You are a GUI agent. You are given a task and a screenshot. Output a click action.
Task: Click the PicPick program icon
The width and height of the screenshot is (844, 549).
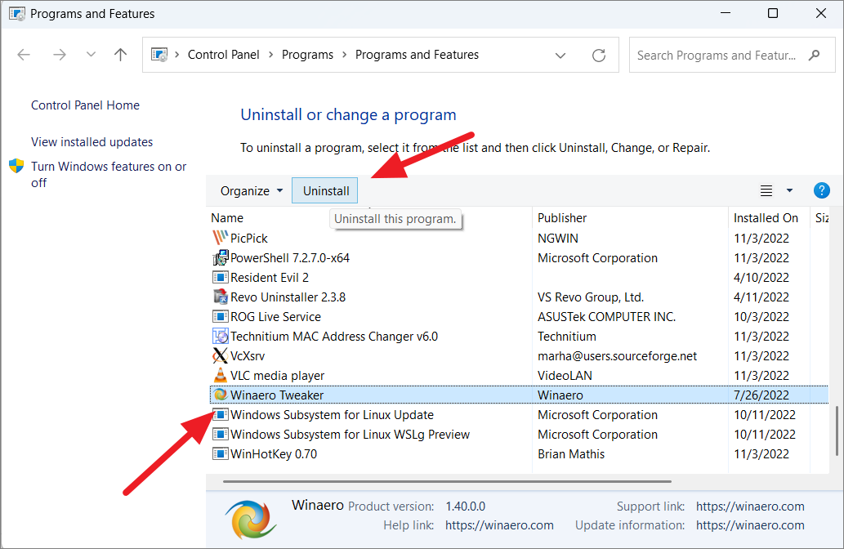220,238
